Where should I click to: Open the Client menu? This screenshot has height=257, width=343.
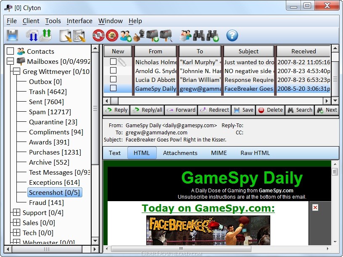point(31,21)
